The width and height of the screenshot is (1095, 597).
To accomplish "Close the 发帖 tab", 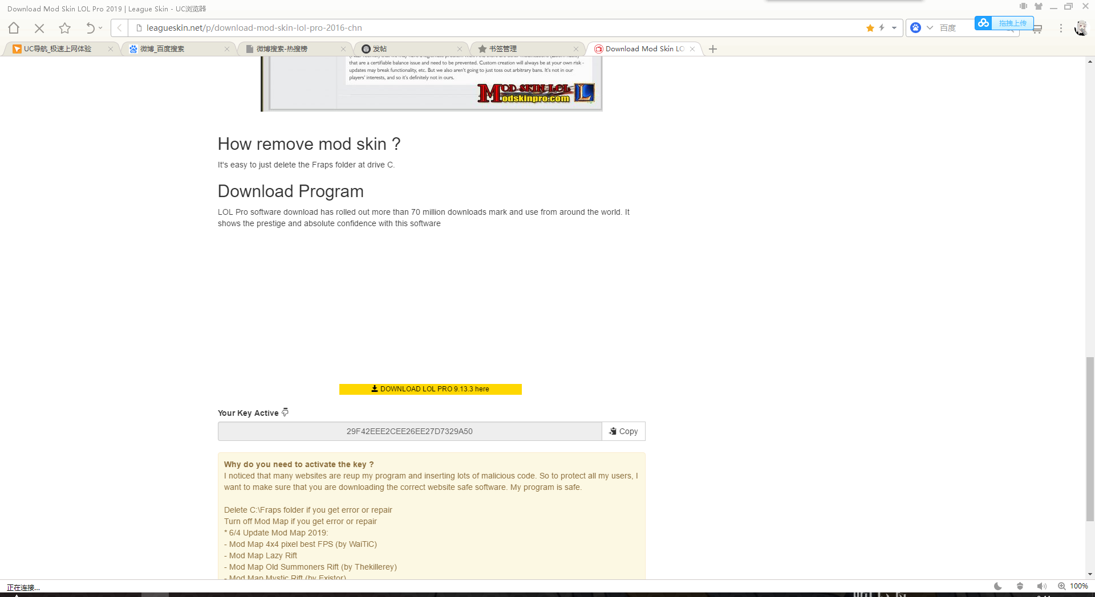I will pos(460,49).
